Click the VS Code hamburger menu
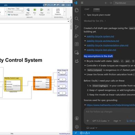The image size is (135, 135). [82, 3]
